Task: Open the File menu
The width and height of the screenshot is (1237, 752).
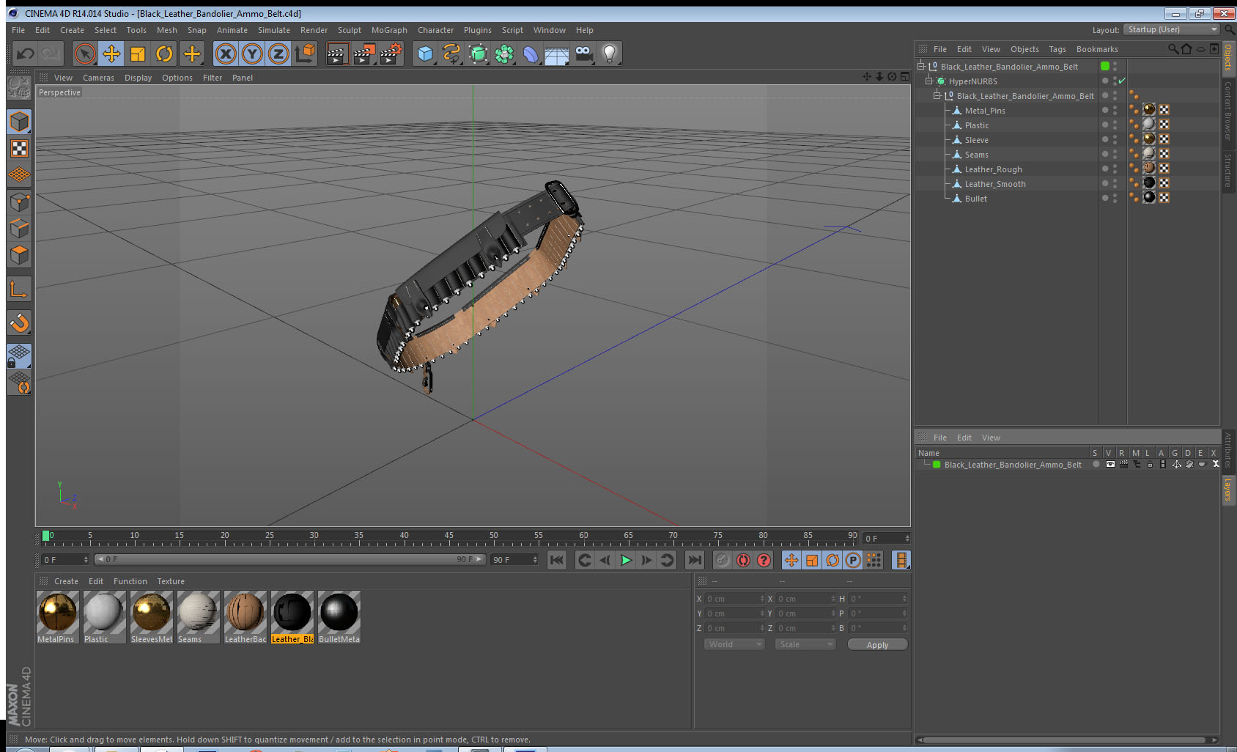Action: tap(18, 30)
